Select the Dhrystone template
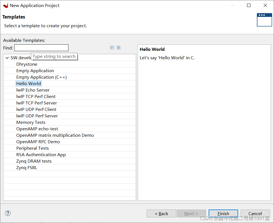Image resolution: width=274 pixels, height=223 pixels. pyautogui.click(x=27, y=64)
